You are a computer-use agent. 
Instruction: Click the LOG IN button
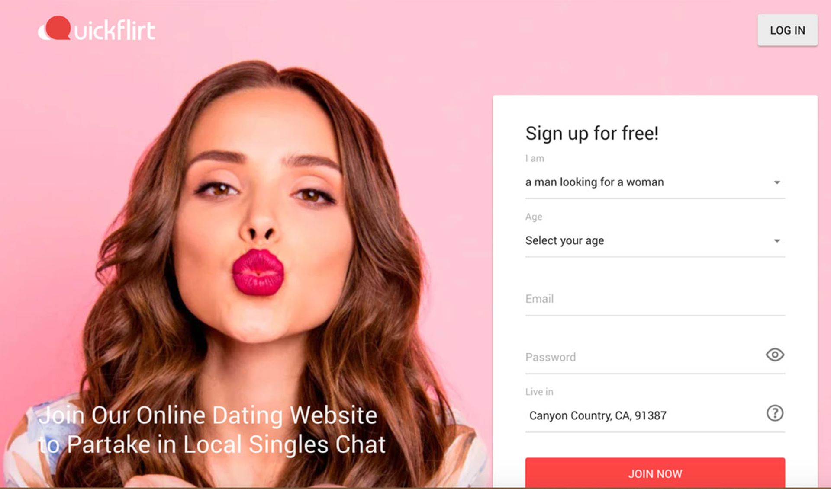pyautogui.click(x=787, y=30)
